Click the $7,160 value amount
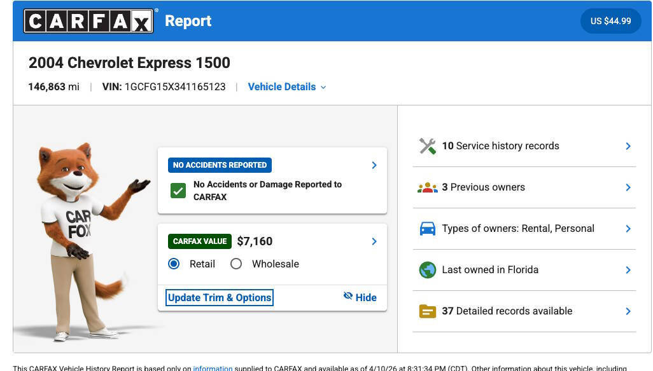This screenshot has height=371, width=653. click(x=255, y=241)
